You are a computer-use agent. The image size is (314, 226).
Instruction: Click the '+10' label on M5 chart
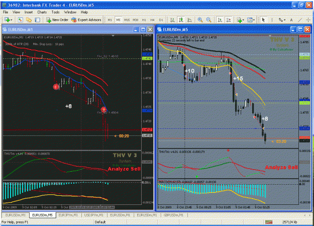tap(189, 71)
